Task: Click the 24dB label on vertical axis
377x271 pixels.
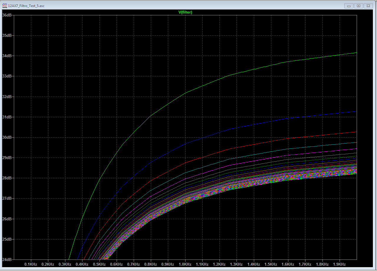Action: tap(7, 260)
